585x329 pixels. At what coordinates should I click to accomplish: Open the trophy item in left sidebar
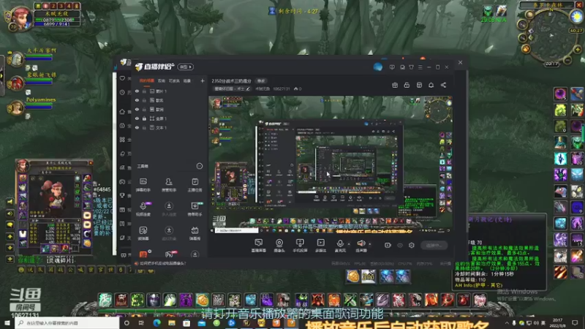122,195
